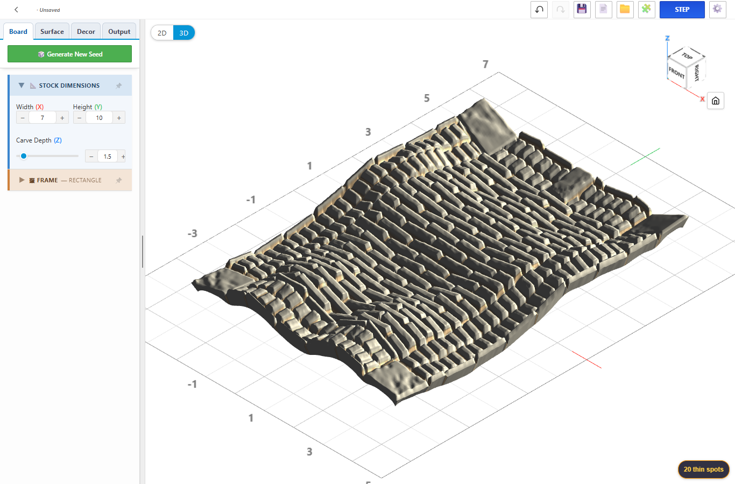Viewport: 735px width, 484px height.
Task: Pin the Frame section
Action: pos(119,180)
